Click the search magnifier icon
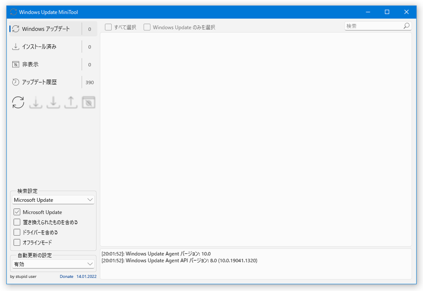This screenshot has height=291, width=423. click(407, 26)
